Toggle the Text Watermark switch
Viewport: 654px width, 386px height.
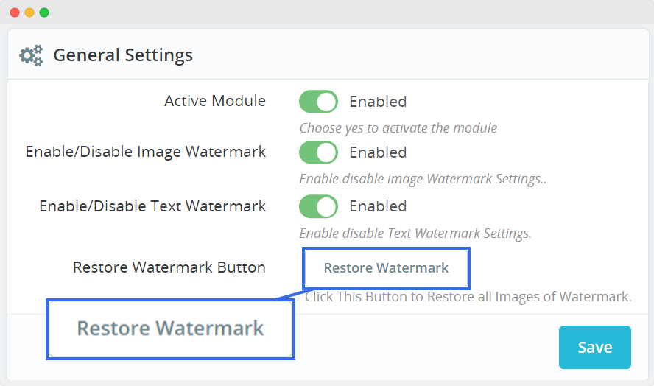(318, 206)
